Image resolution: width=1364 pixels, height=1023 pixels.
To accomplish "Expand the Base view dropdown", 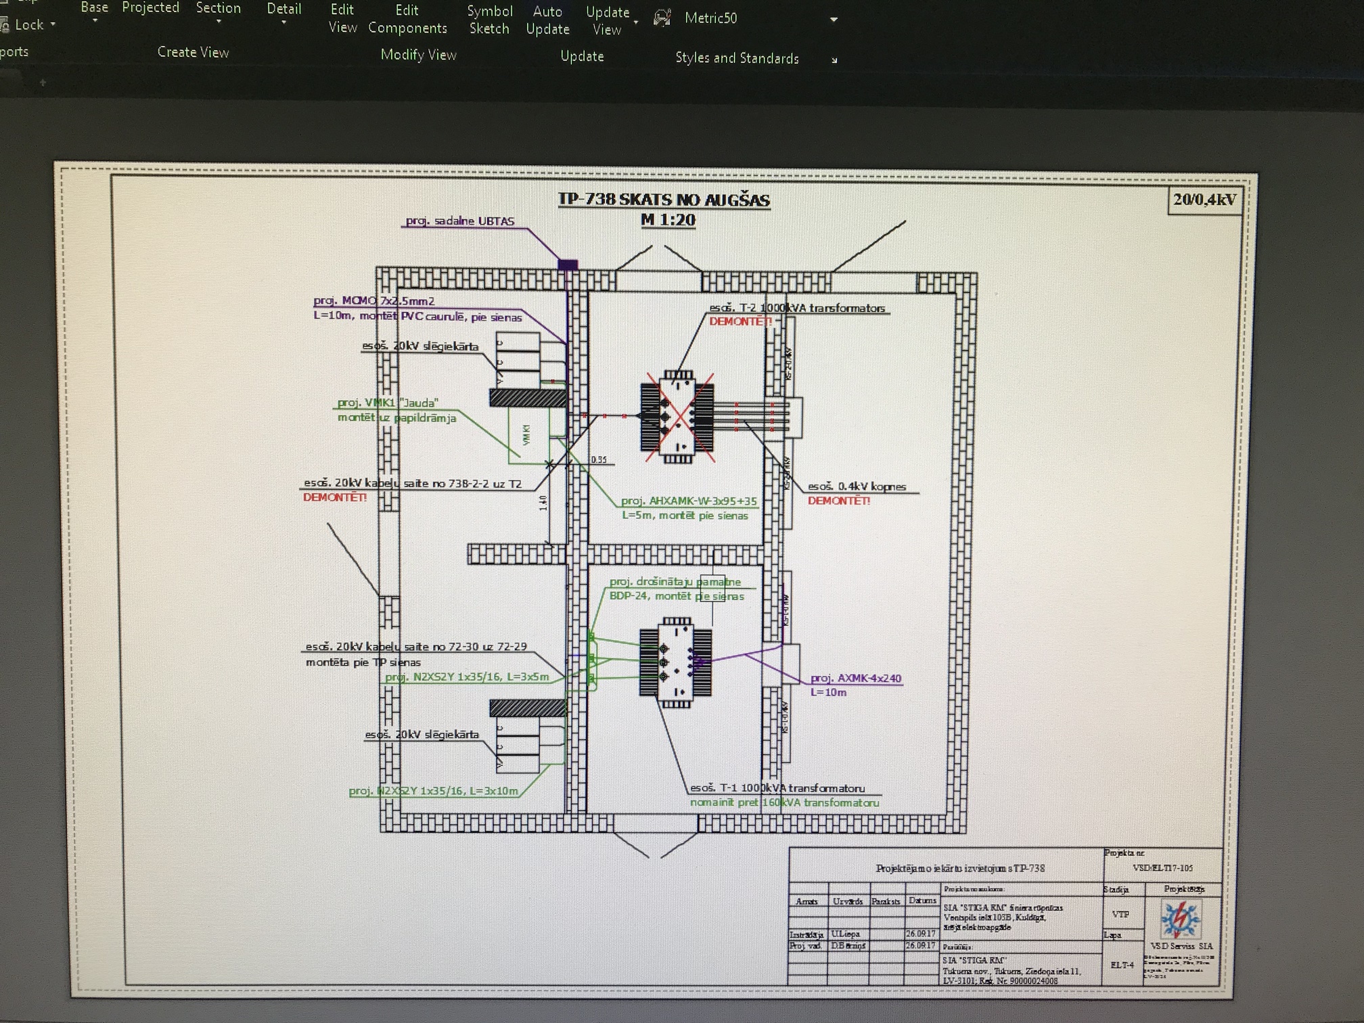I will click(95, 22).
